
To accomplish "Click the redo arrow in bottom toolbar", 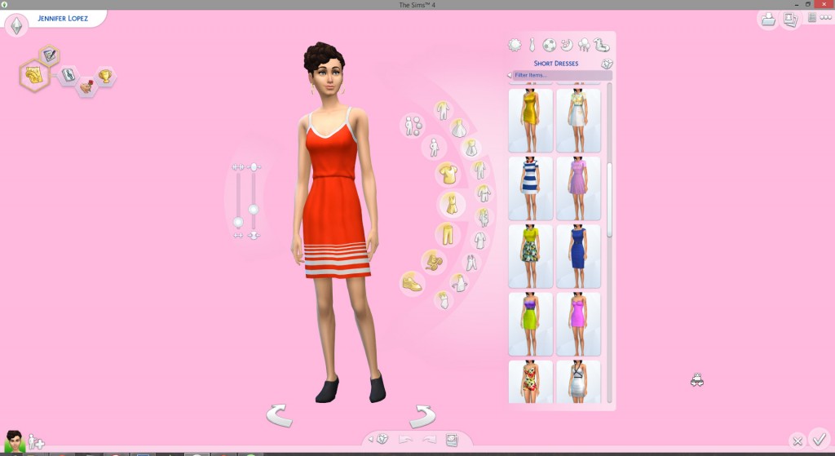I will 429,440.
